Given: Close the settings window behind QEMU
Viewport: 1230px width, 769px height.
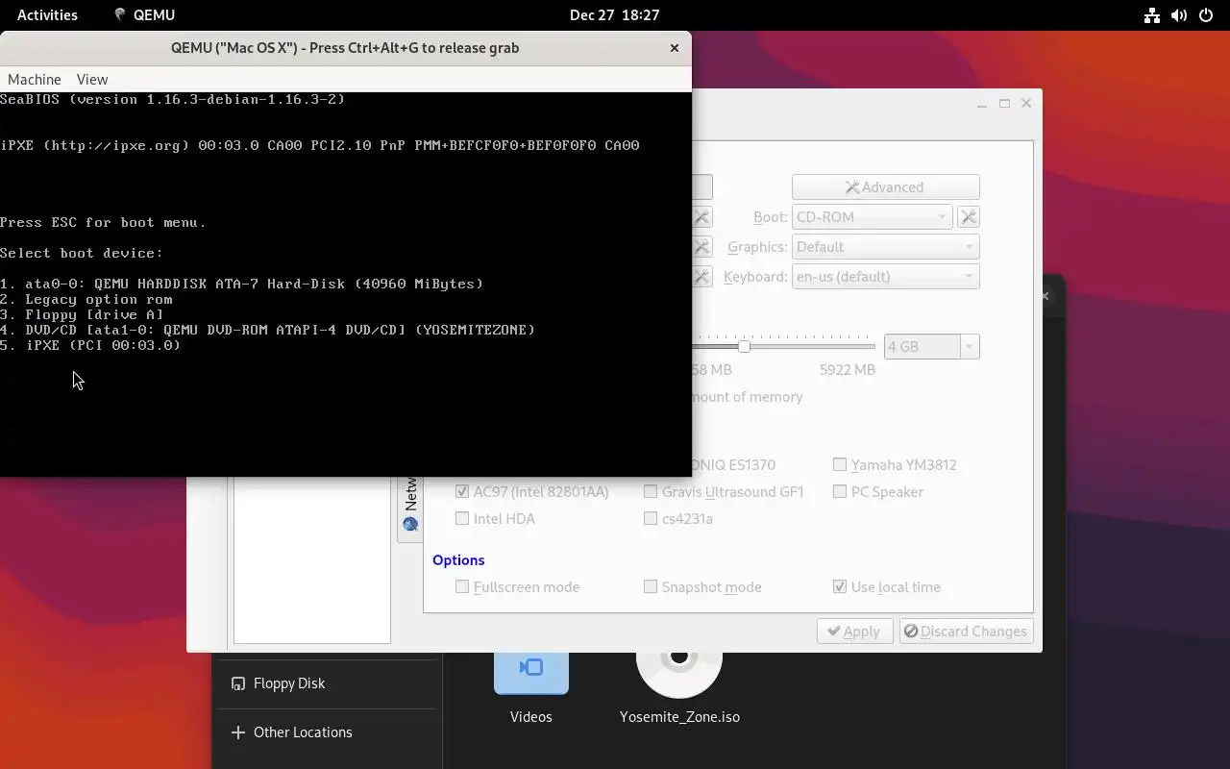Looking at the screenshot, I should [1026, 104].
